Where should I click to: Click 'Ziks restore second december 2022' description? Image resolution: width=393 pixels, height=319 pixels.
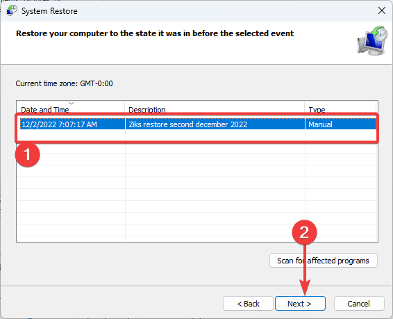coord(188,124)
